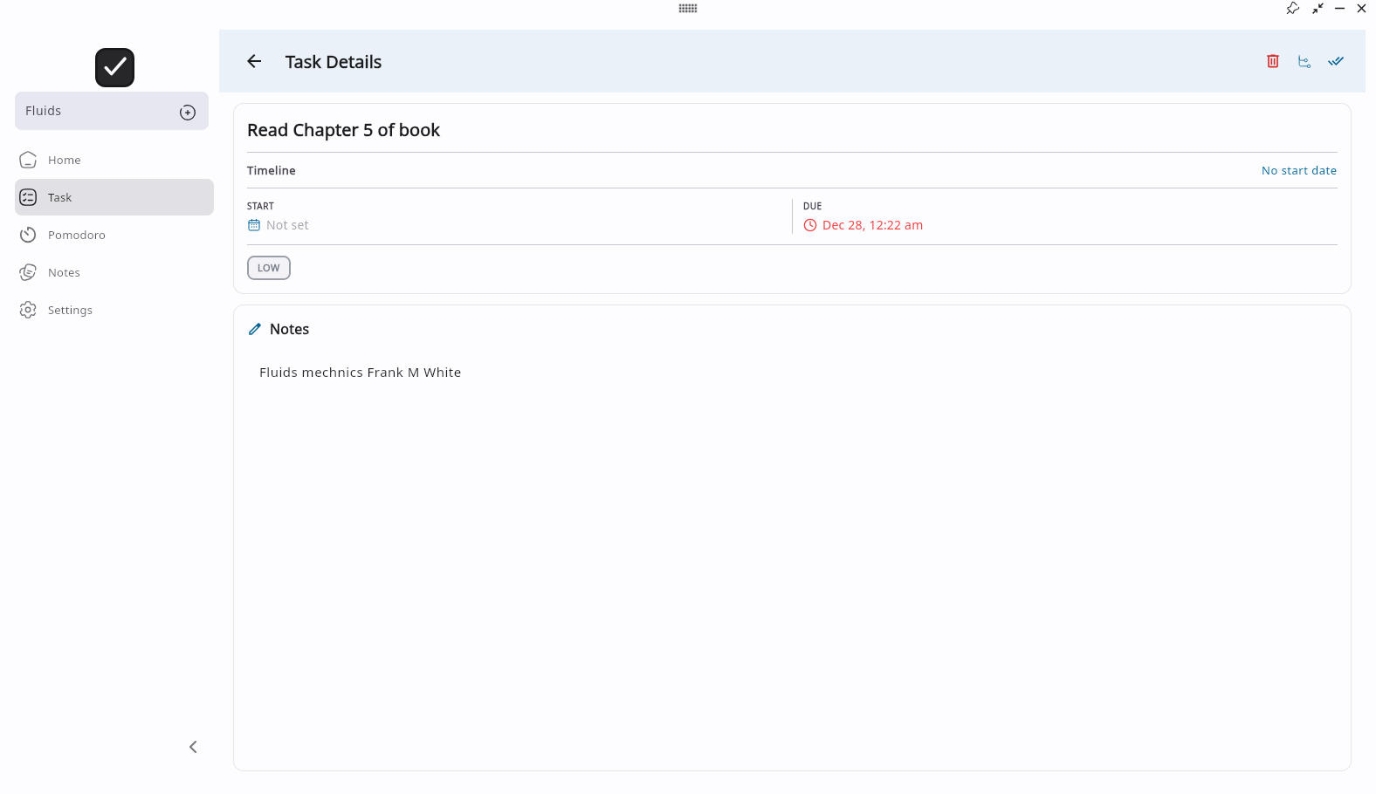Screen dimensions: 1376x794
Task: Click the task title Read Chapter 5 of book
Action: pos(343,130)
